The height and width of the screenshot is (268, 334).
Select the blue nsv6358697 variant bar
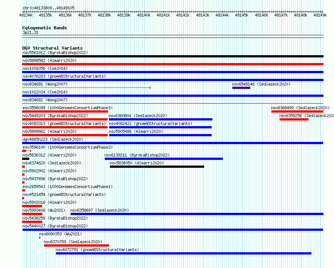coord(197,214)
